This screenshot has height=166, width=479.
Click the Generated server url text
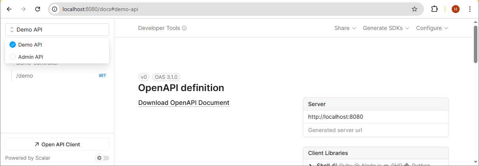(x=335, y=130)
